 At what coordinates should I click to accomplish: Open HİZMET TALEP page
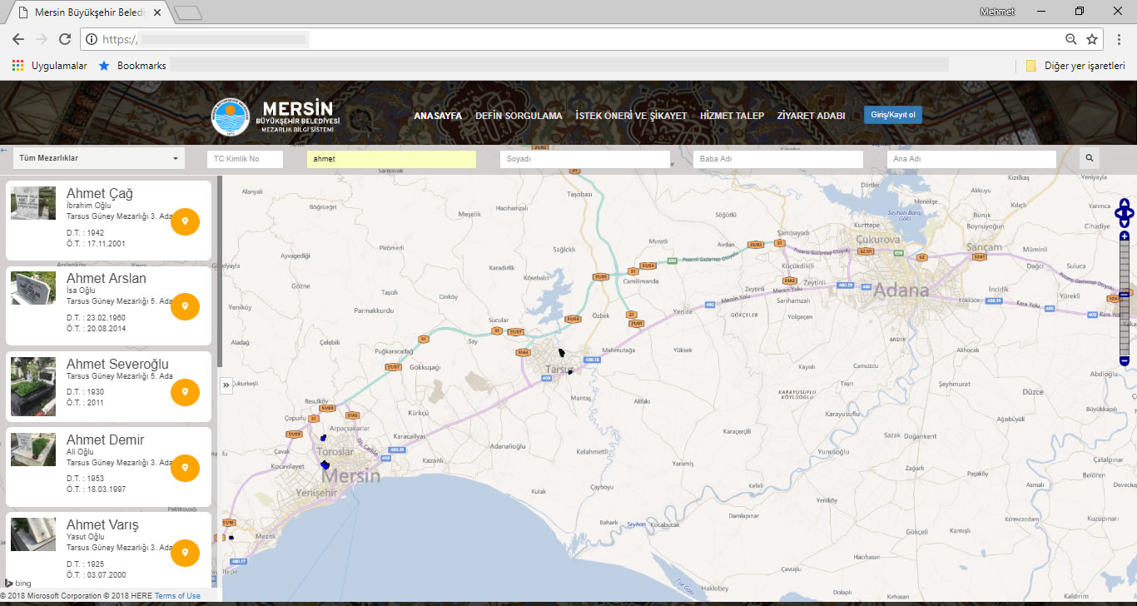pyautogui.click(x=732, y=116)
